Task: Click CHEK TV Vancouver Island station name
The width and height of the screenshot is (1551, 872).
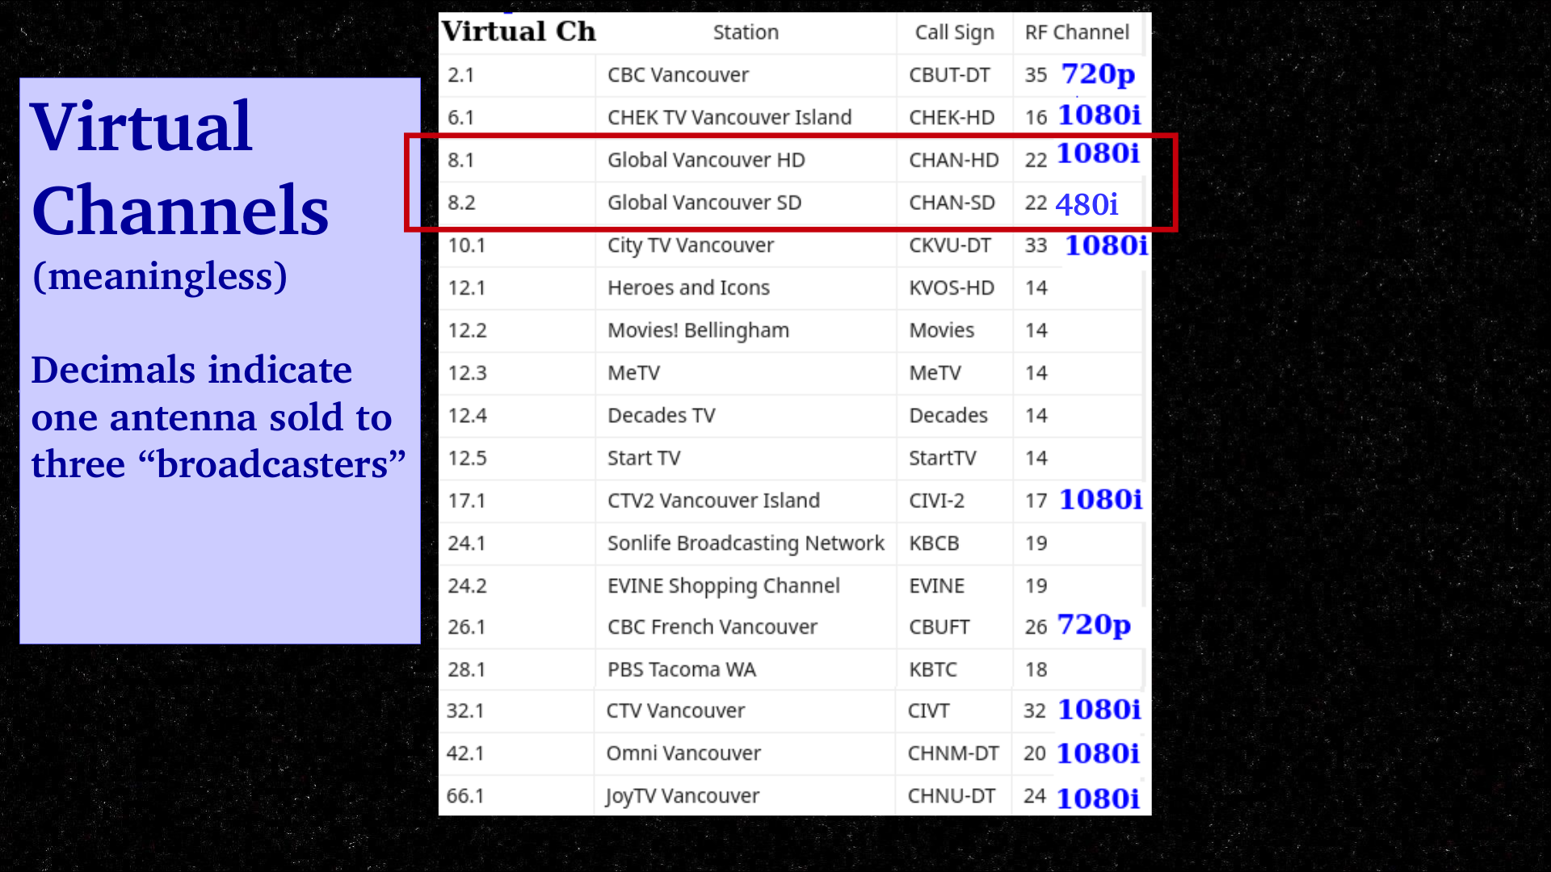Action: pyautogui.click(x=729, y=118)
